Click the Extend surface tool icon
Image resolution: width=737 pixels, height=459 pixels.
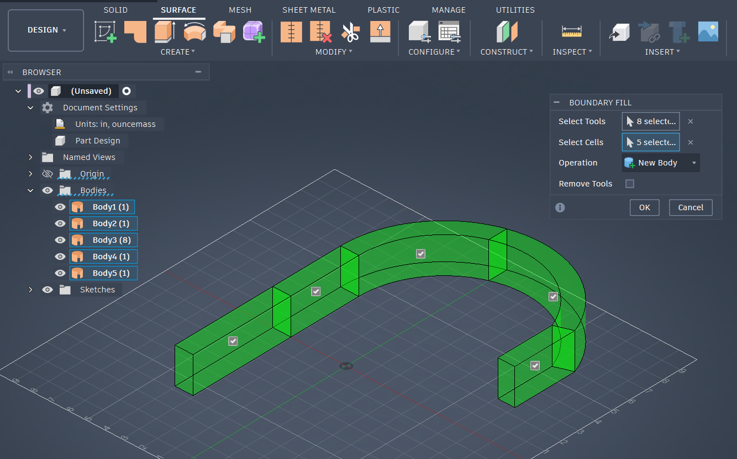(x=380, y=31)
